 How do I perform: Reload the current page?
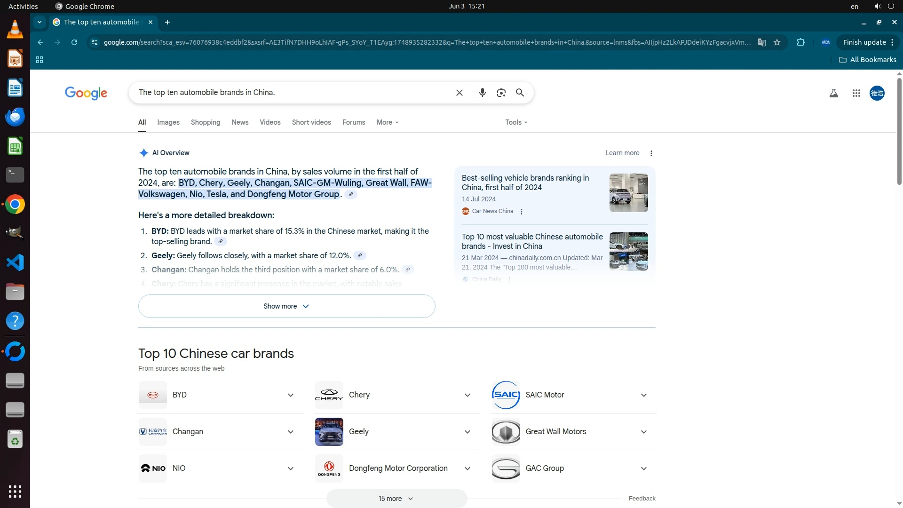coord(74,42)
